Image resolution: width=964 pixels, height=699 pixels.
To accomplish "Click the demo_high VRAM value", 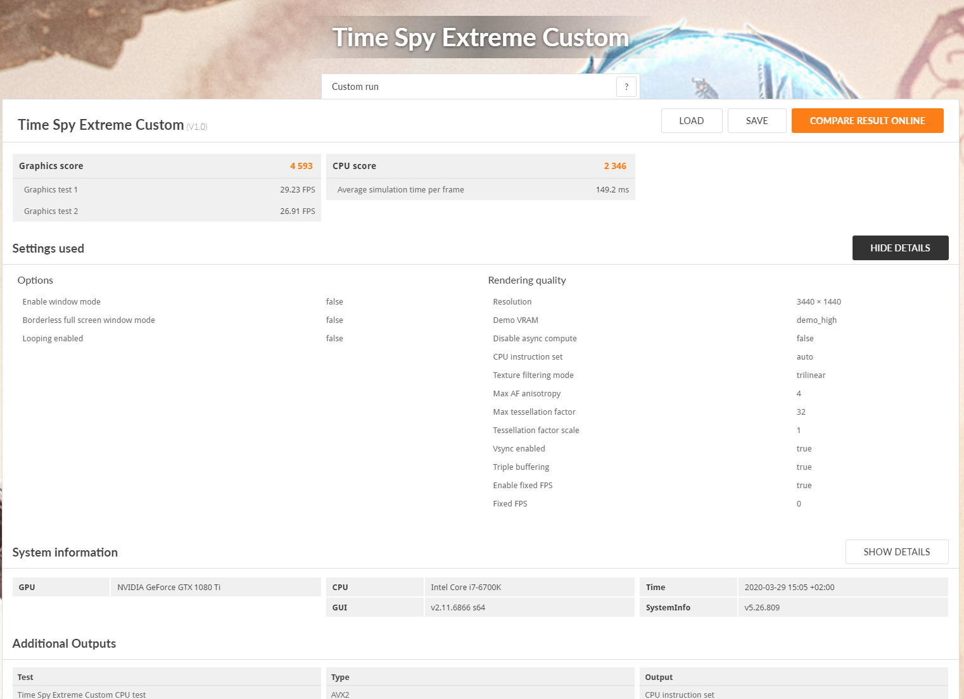I will 816,320.
